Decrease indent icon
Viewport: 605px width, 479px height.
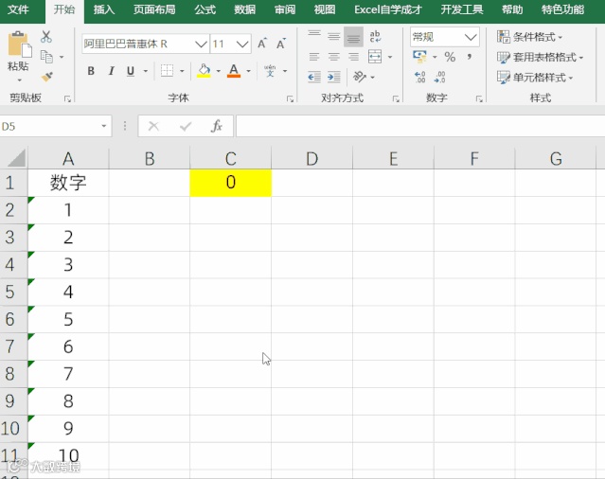(314, 77)
